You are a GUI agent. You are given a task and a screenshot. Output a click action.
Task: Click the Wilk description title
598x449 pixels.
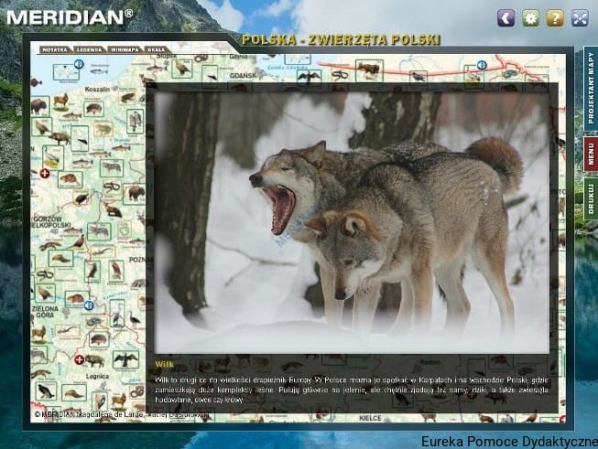click(x=165, y=362)
